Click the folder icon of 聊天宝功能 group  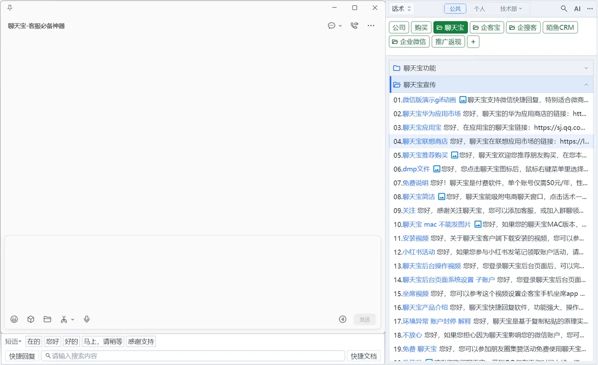point(397,68)
